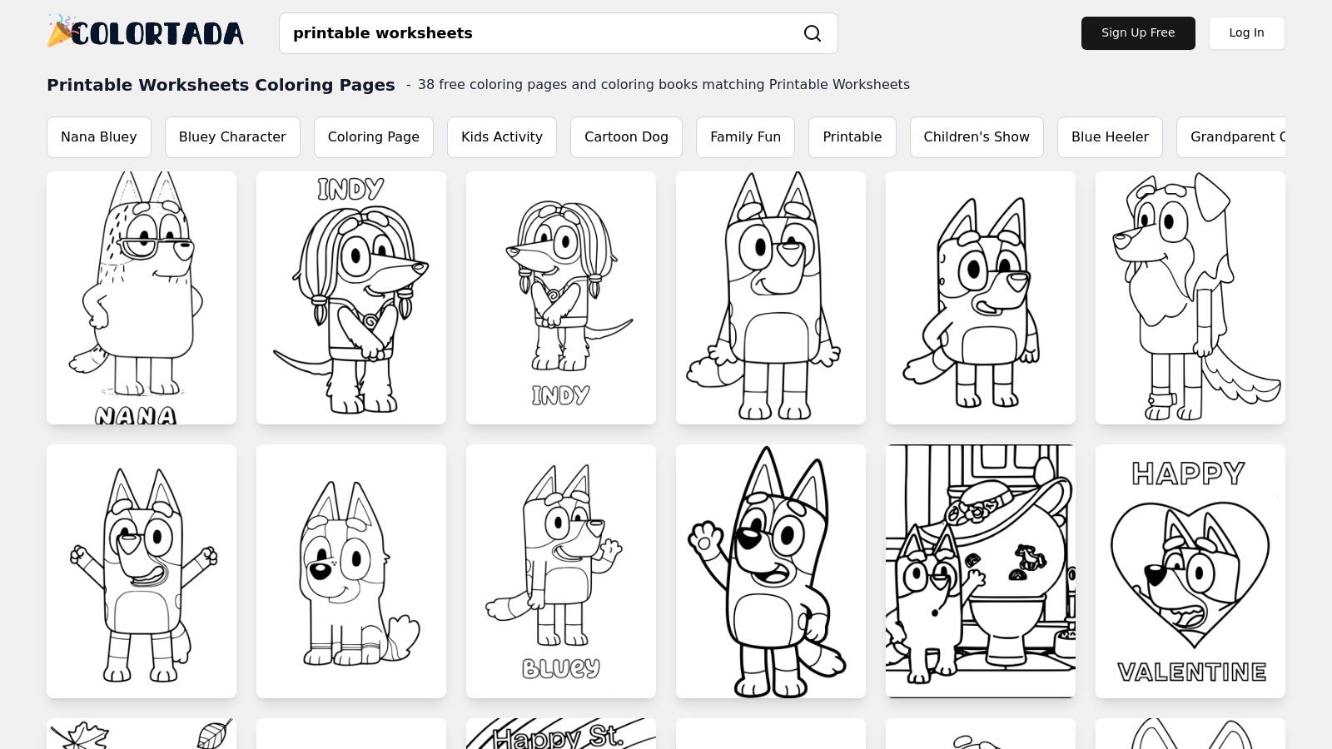Viewport: 1332px width, 749px height.
Task: Apply the Coloring Page filter
Action: [373, 136]
